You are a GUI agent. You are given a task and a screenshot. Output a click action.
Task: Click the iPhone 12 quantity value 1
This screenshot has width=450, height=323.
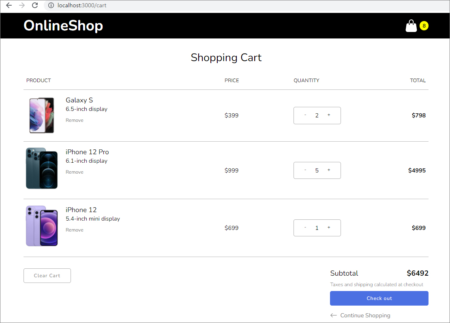tap(317, 228)
